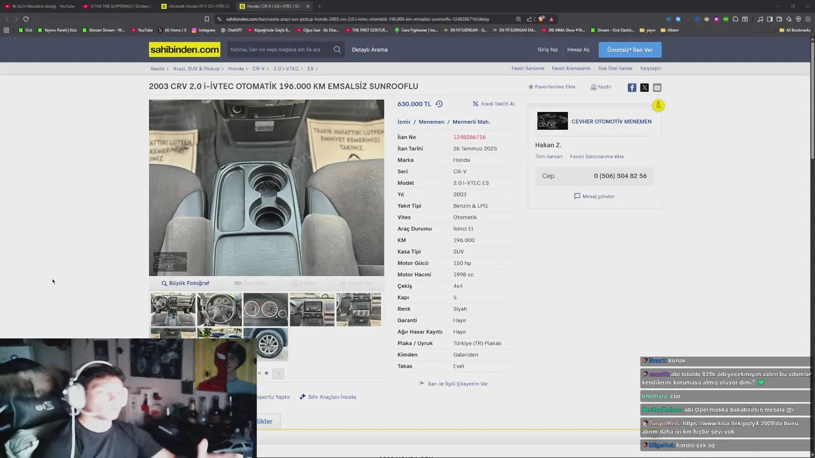This screenshot has width=815, height=458.
Task: Click the Cevher Otomotiv dealer logo
Action: tap(552, 121)
